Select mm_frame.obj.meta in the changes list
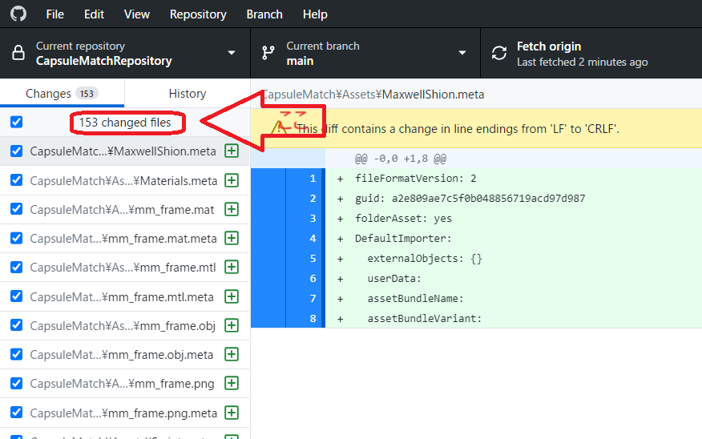Image resolution: width=702 pixels, height=439 pixels. 122,355
